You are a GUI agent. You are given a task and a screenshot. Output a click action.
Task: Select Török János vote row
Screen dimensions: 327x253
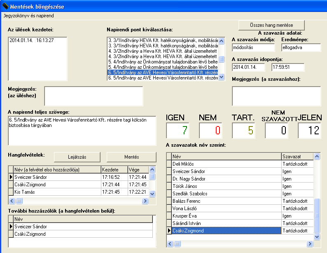click(240, 186)
